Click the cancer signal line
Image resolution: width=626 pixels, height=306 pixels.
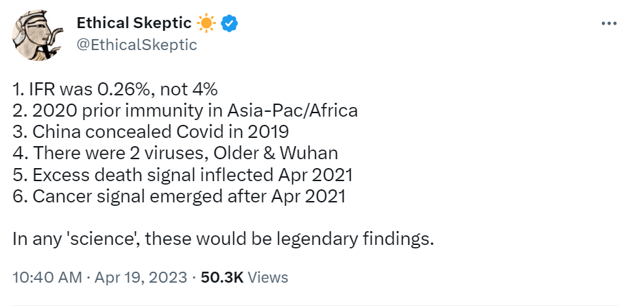179,196
